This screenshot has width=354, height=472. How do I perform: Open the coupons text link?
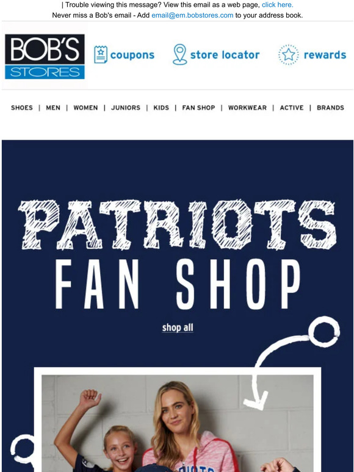[132, 55]
